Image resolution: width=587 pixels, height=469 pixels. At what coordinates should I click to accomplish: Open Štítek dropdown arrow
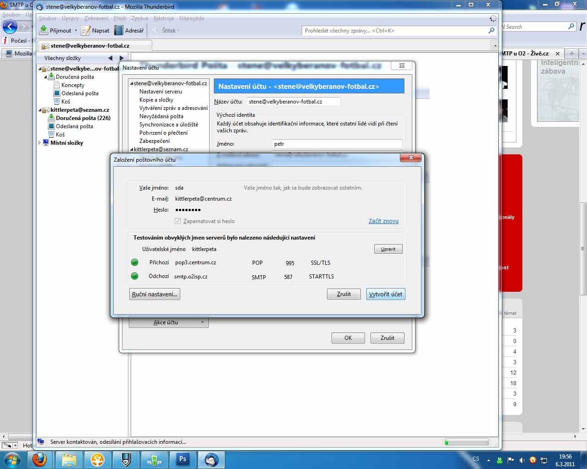click(x=178, y=31)
